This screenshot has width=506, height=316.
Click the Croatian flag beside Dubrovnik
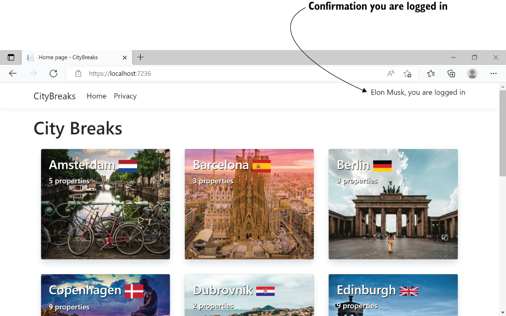click(x=265, y=291)
